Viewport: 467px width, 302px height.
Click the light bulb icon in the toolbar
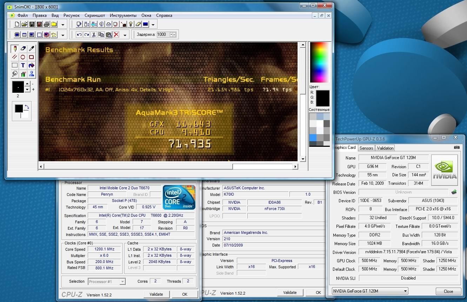point(131,24)
